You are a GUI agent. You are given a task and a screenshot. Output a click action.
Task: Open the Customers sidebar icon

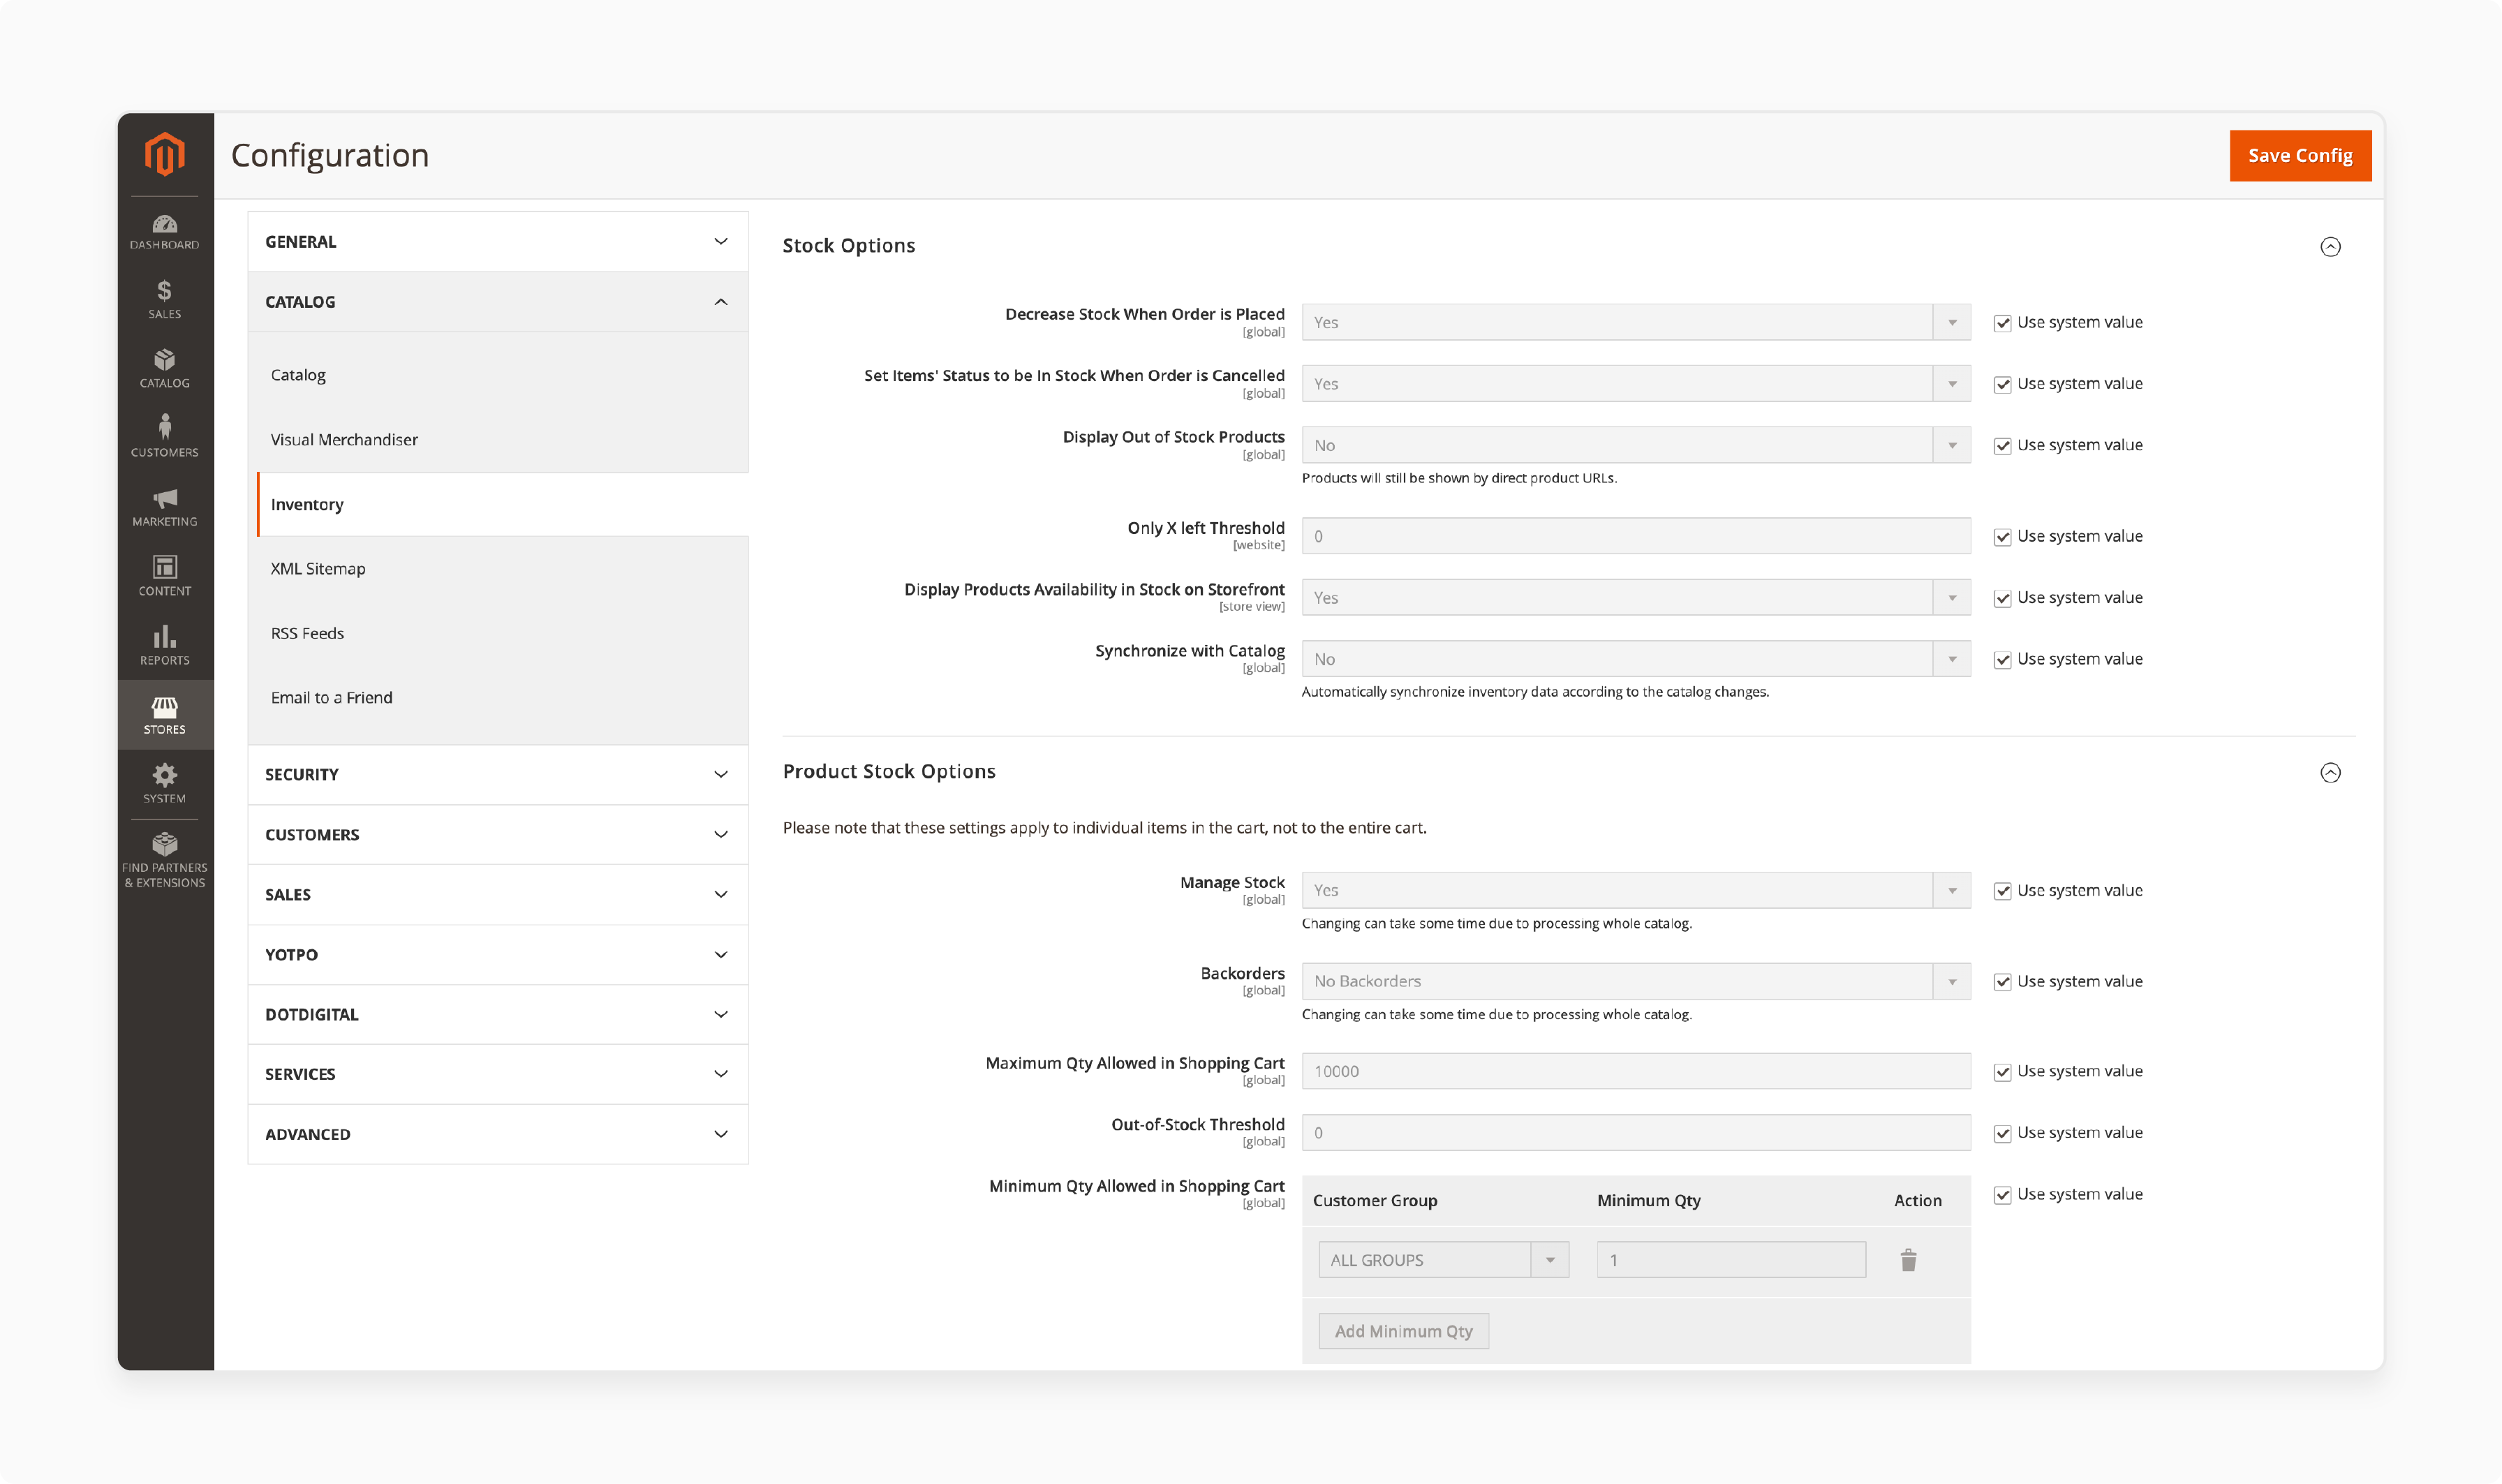point(165,438)
